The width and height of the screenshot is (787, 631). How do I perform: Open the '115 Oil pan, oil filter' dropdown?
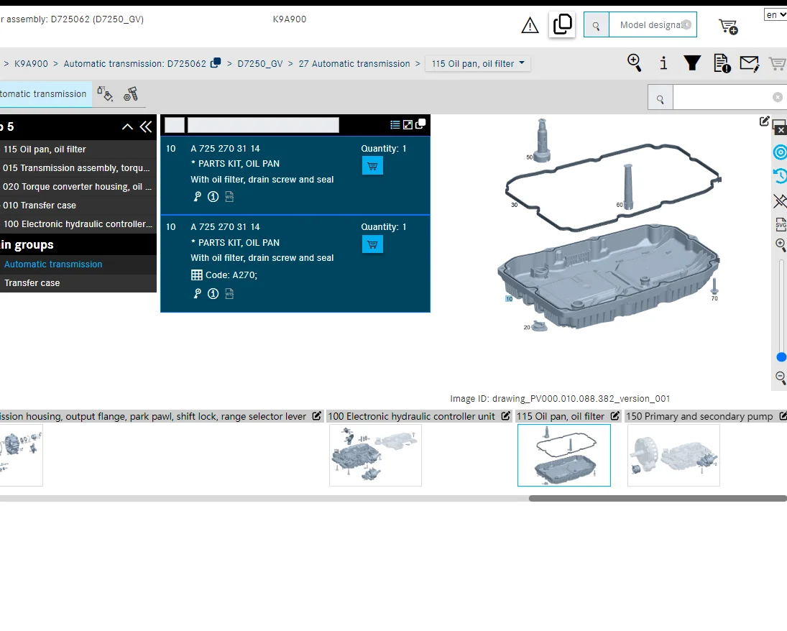point(478,64)
